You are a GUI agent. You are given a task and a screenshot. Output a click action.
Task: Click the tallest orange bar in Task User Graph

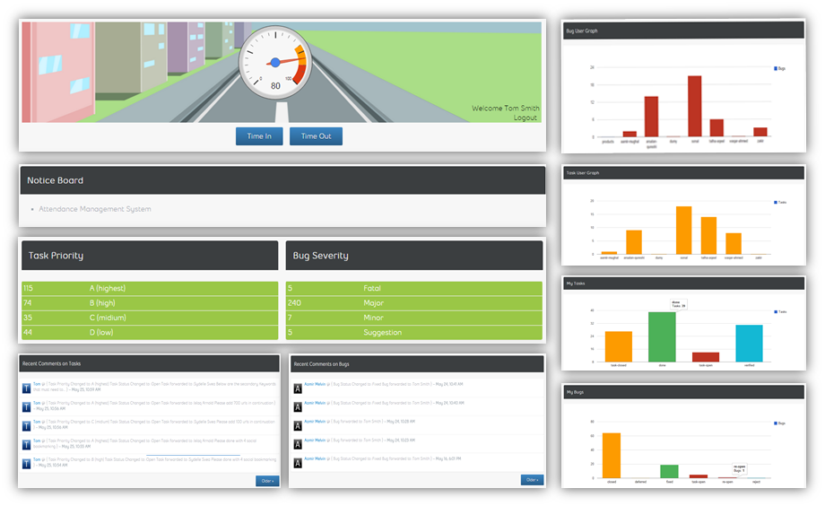tap(683, 230)
